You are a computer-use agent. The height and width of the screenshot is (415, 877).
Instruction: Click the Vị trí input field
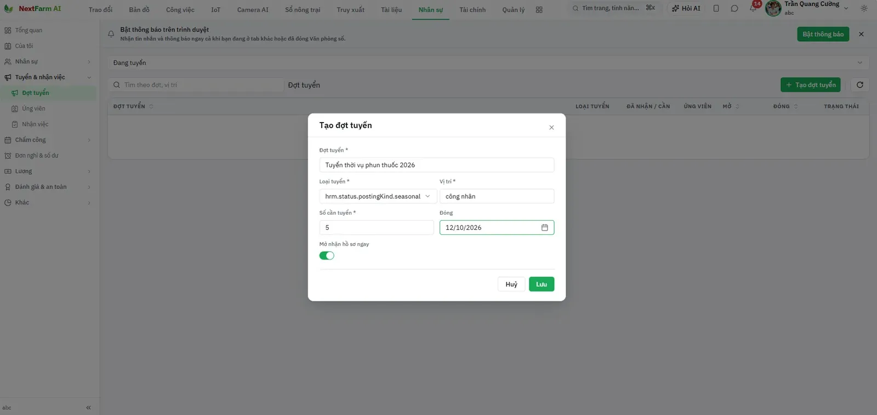497,197
